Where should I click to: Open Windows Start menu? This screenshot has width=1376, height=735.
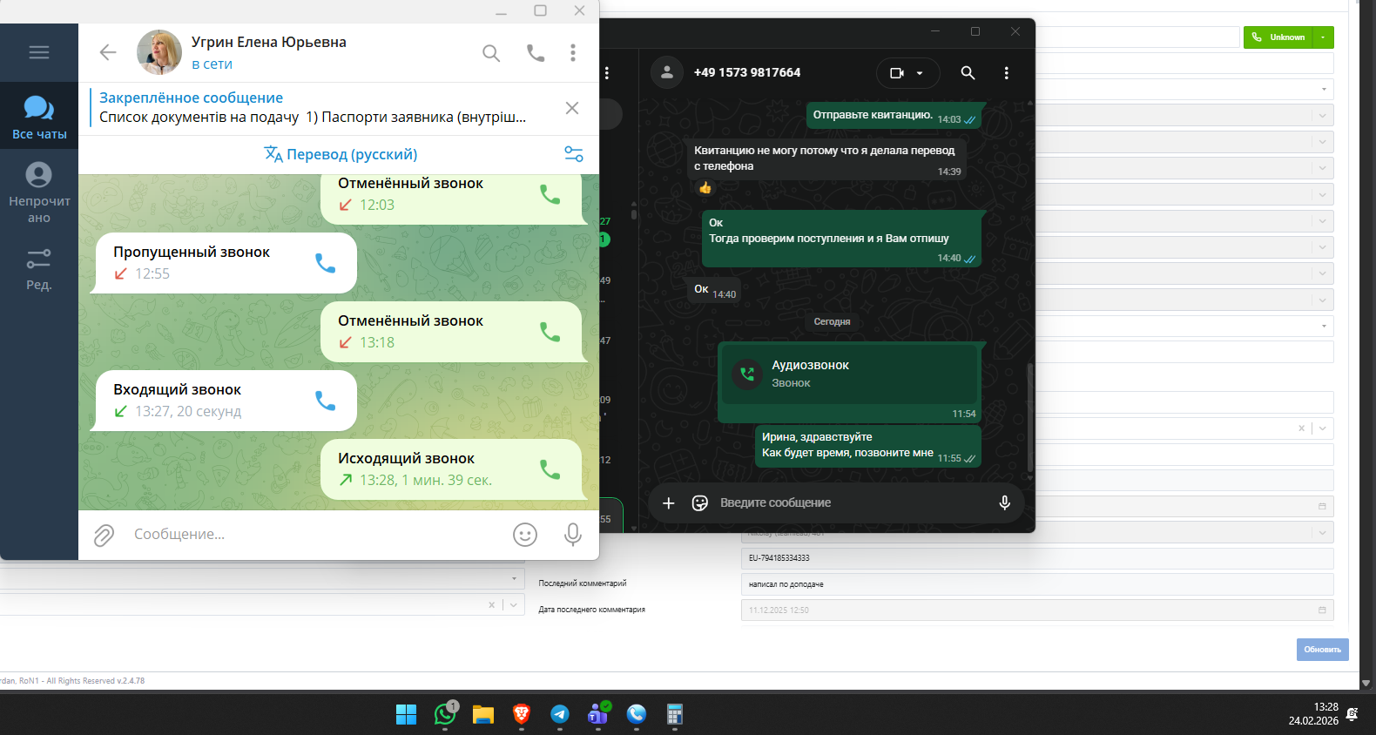point(407,715)
